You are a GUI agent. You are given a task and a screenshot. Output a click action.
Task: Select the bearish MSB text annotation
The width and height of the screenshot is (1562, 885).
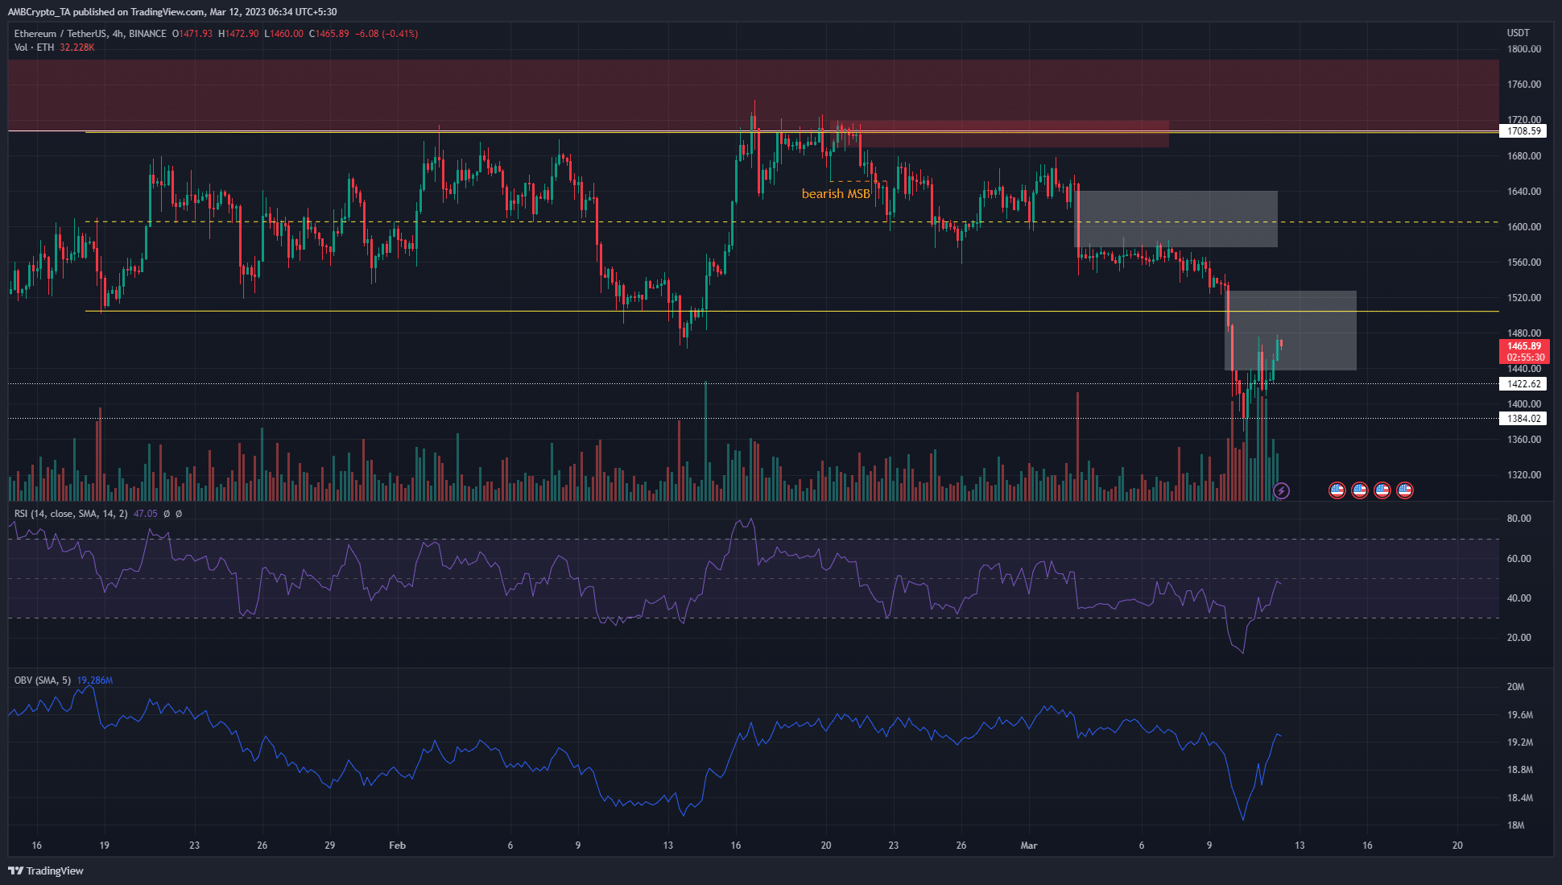tap(835, 193)
